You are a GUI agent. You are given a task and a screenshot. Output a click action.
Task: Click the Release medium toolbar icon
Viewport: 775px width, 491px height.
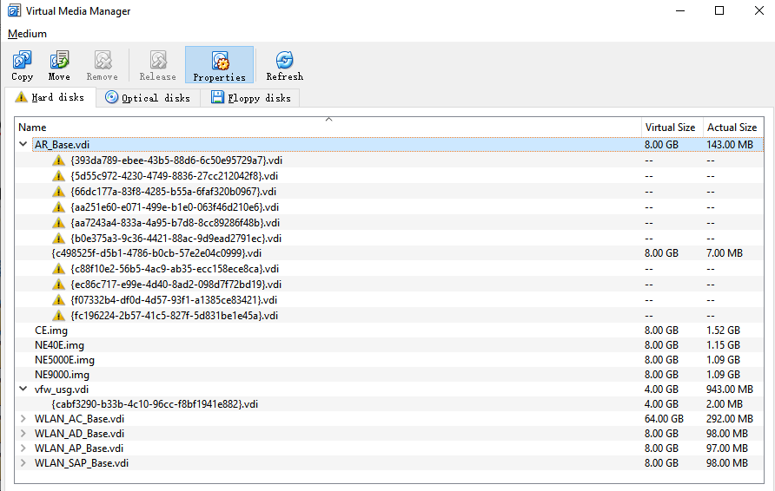(157, 61)
